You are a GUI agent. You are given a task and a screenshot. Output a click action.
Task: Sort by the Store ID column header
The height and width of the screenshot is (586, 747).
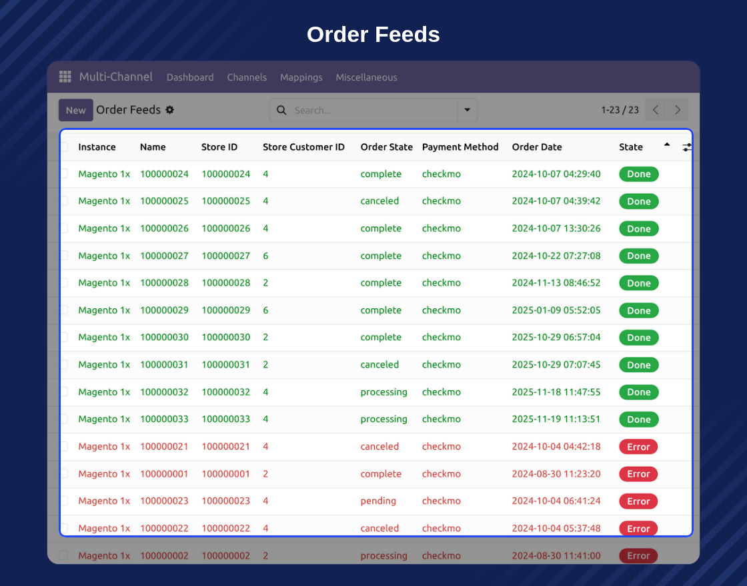coord(219,147)
